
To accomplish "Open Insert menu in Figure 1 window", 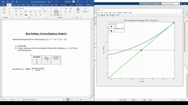I will (x=110, y=13).
